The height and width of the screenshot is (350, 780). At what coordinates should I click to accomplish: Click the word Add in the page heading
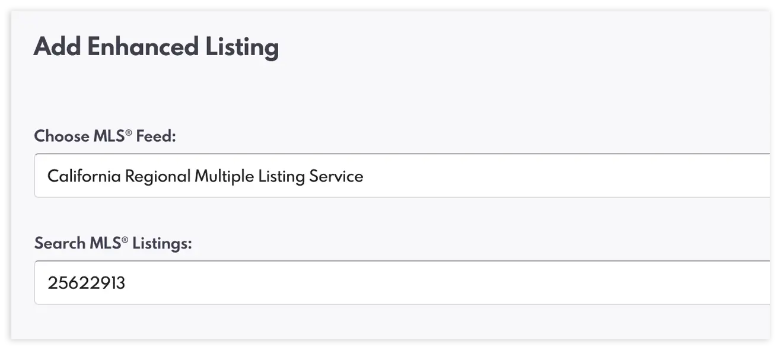coord(57,47)
